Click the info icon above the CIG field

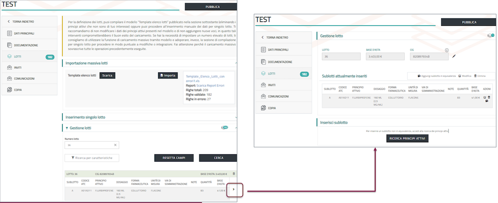[446, 50]
